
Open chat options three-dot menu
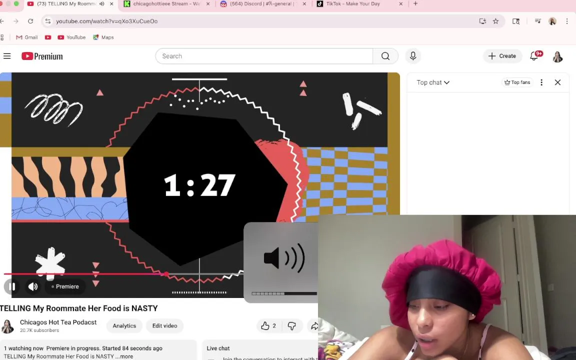pyautogui.click(x=541, y=82)
